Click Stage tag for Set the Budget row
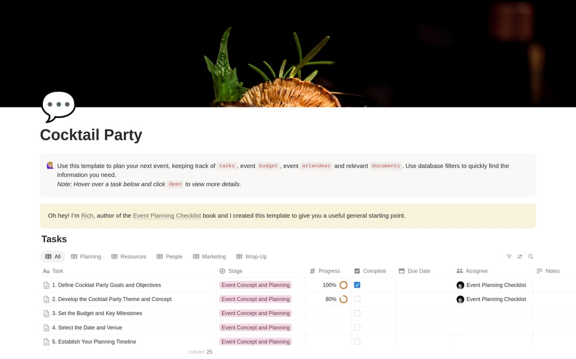 (x=255, y=313)
